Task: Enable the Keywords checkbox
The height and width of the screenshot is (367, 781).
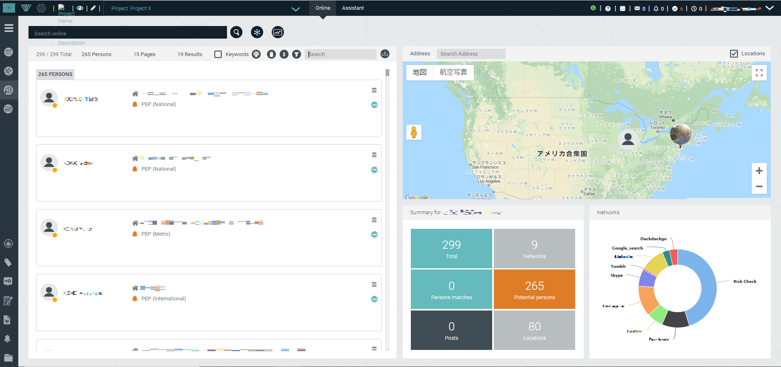Action: 218,54
